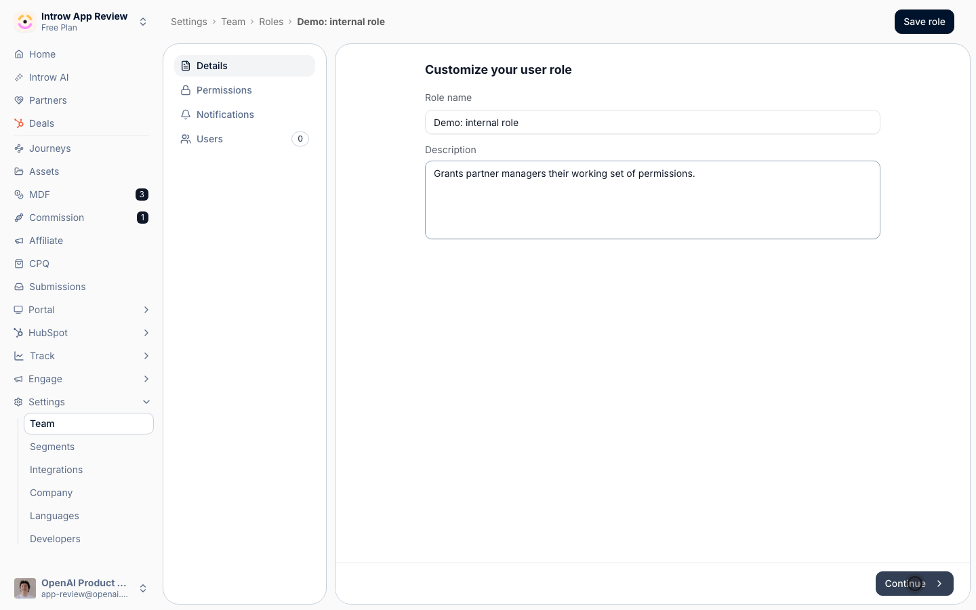This screenshot has height=610, width=976.
Task: Click the Users count badge 0
Action: tap(300, 139)
